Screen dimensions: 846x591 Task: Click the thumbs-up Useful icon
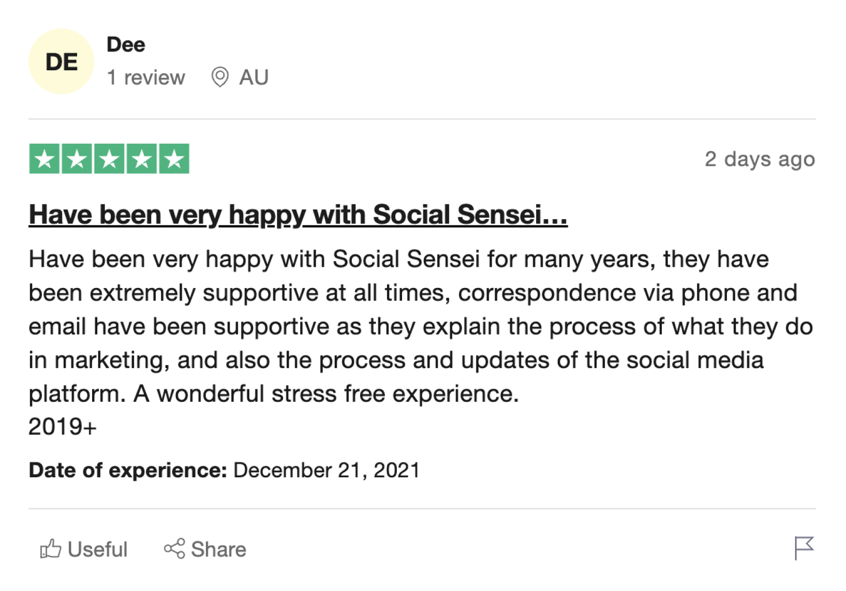coord(51,549)
